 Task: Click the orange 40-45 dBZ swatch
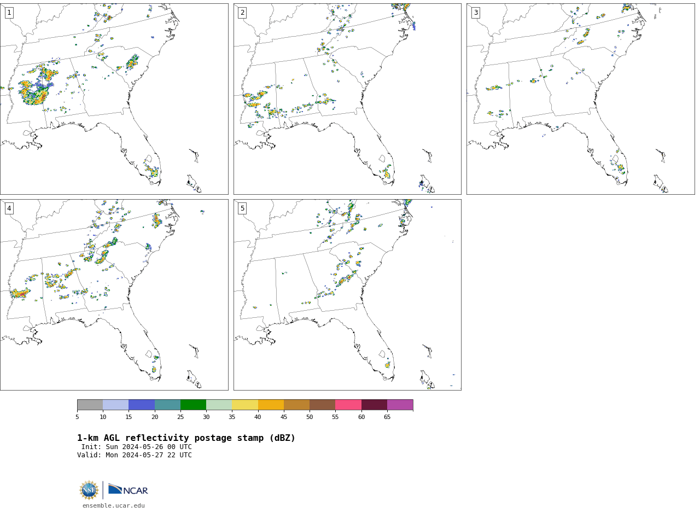pyautogui.click(x=271, y=405)
